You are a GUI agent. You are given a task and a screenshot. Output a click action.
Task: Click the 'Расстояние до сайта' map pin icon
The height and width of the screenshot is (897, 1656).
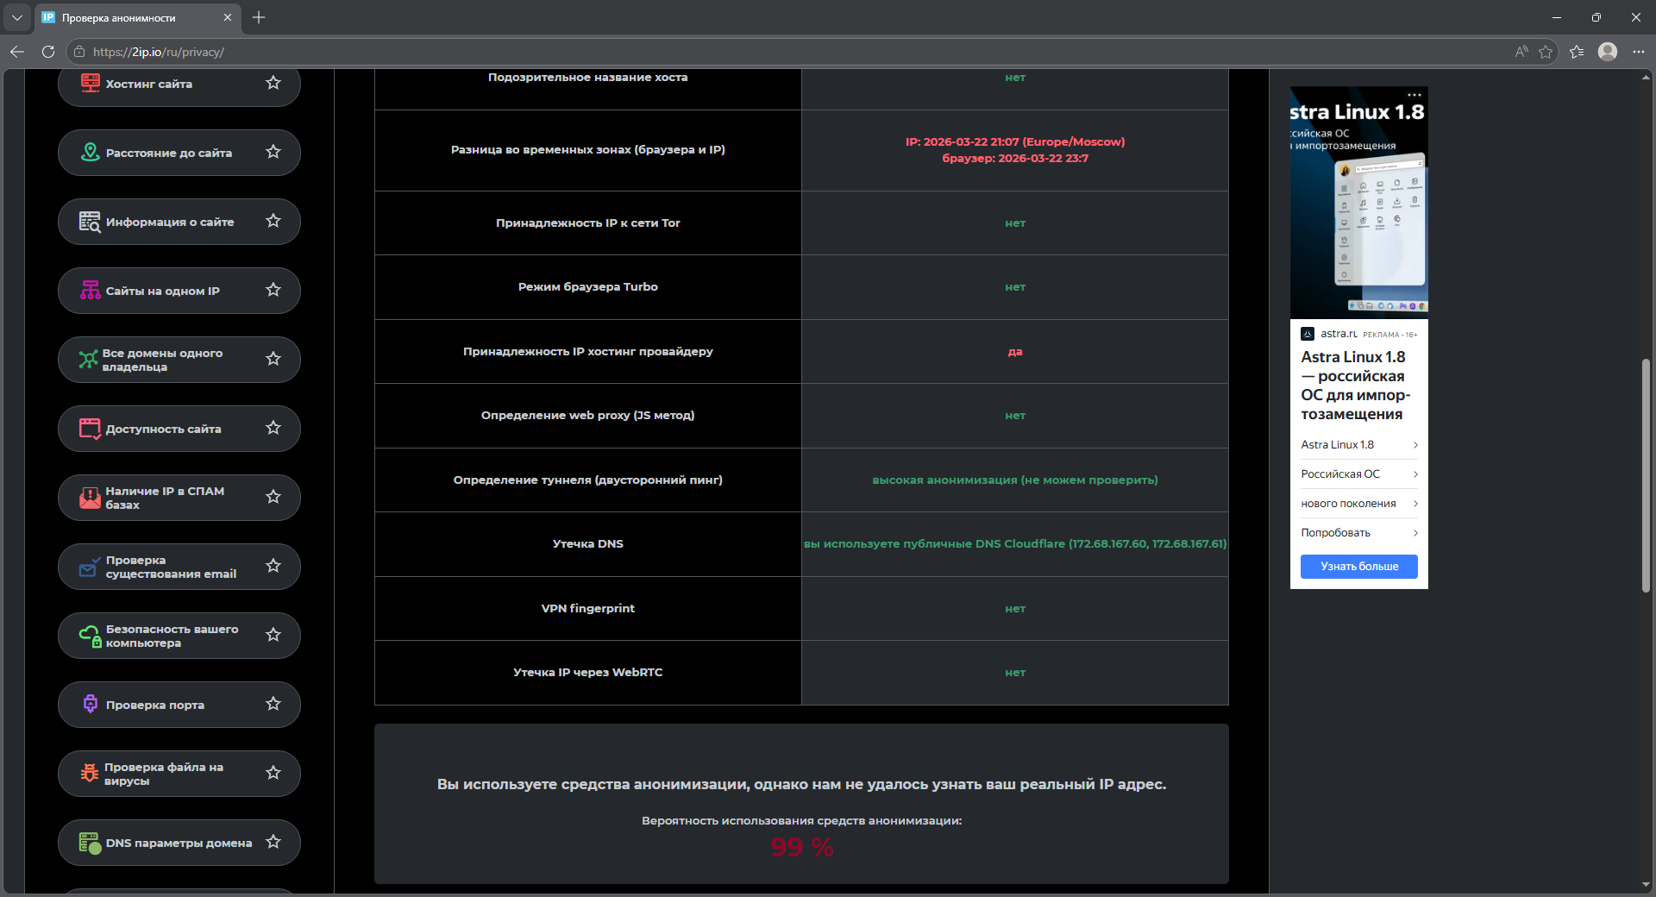pos(90,153)
